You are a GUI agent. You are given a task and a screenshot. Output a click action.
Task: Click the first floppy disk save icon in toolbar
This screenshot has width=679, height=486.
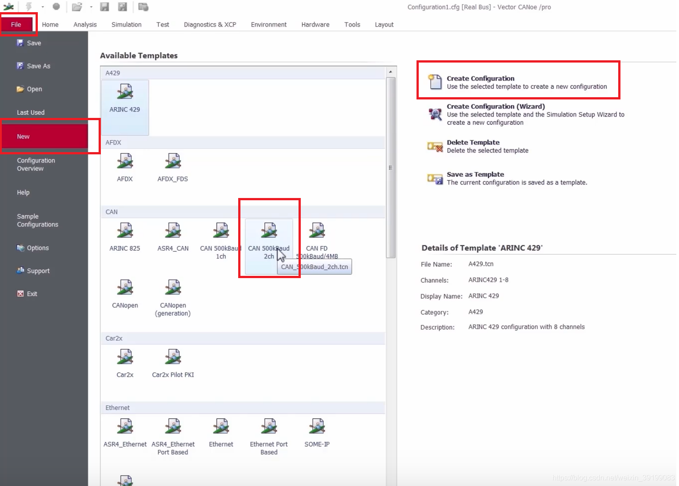pyautogui.click(x=104, y=7)
